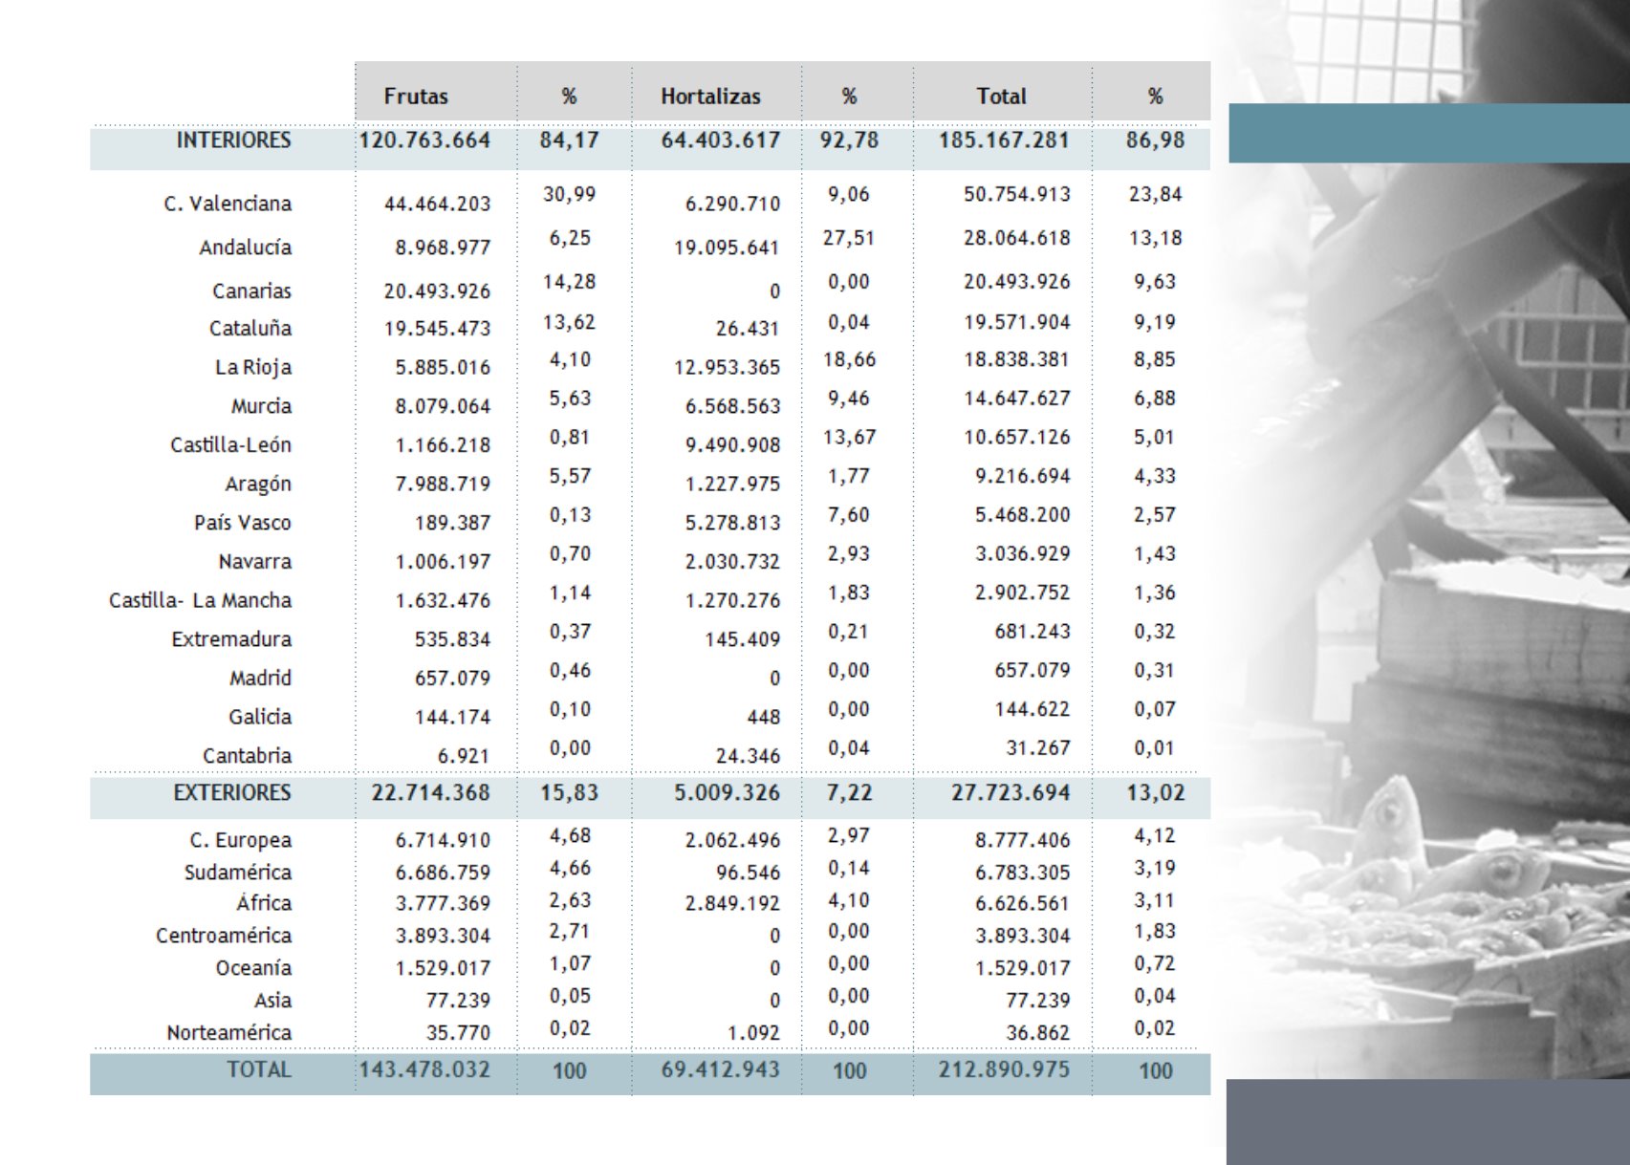Click the Oceanía row label
Viewport: 1630px width, 1165px height.
(253, 968)
